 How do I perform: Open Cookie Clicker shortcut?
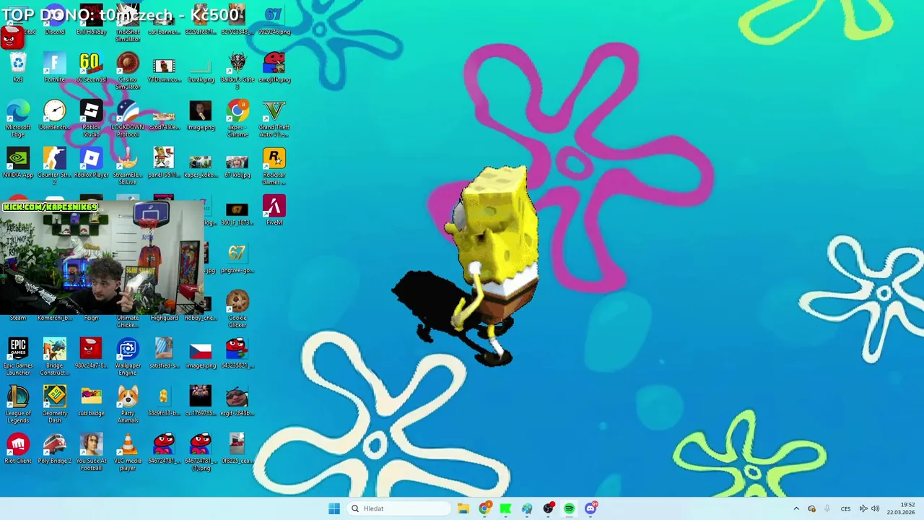[237, 308]
